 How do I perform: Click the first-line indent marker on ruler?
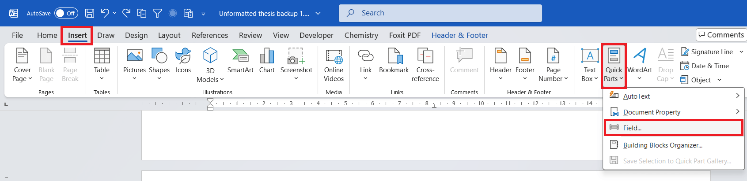pyautogui.click(x=210, y=100)
